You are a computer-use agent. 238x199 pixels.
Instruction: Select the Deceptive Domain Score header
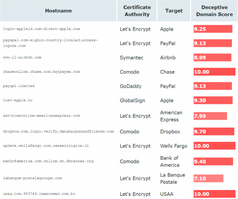(x=214, y=11)
